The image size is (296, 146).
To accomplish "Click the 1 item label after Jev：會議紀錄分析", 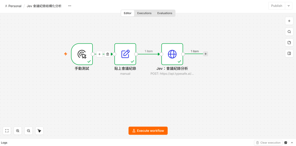I will (x=195, y=51).
